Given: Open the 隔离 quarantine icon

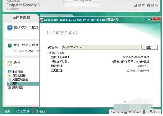Looking at the screenshot, I should point(148,5).
